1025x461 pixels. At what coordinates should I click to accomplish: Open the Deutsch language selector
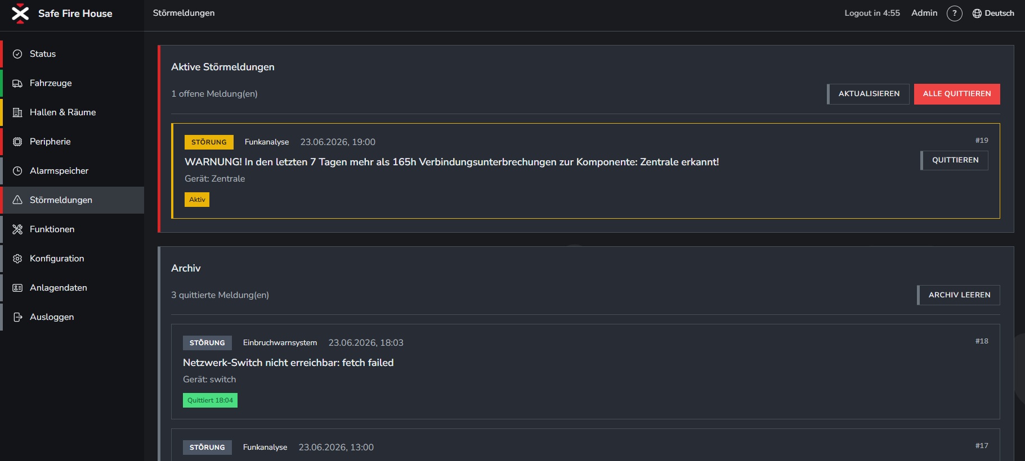pos(993,13)
